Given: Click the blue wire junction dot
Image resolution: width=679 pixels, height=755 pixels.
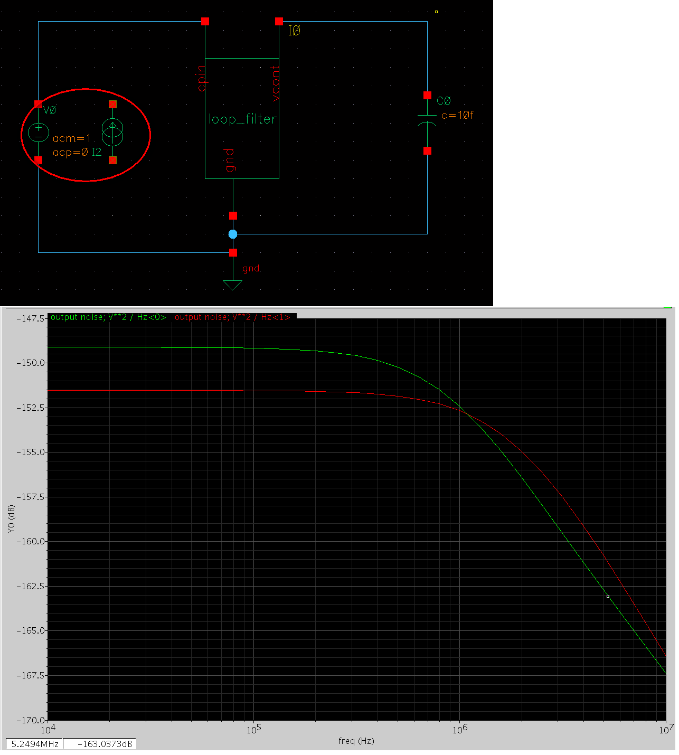Looking at the screenshot, I should pyautogui.click(x=233, y=234).
